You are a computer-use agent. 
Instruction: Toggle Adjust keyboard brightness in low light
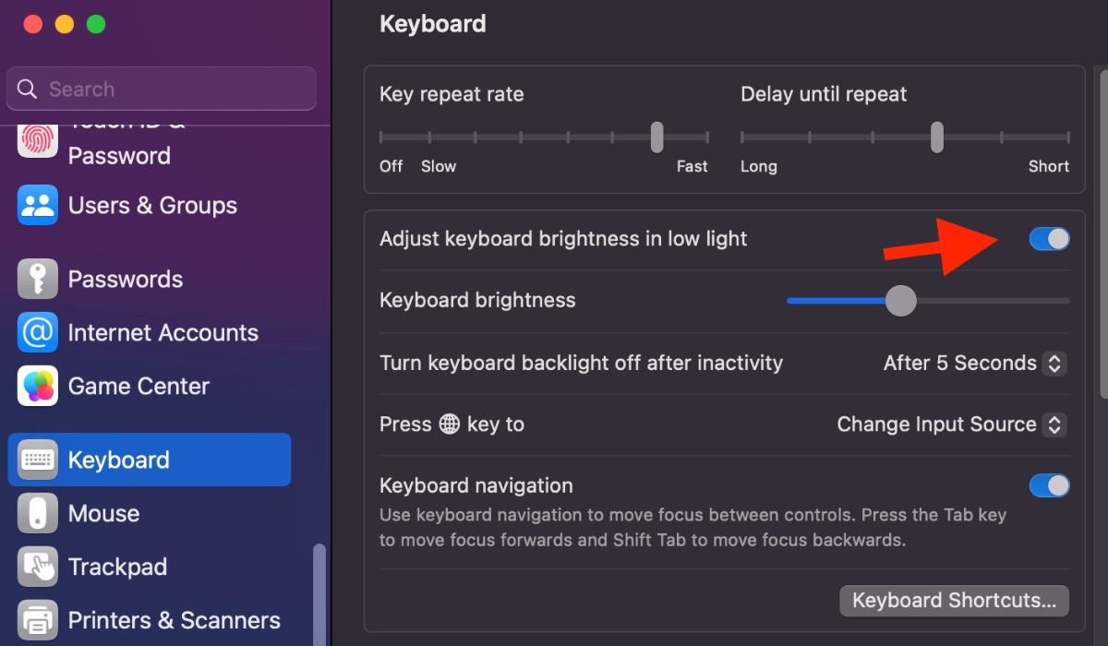1049,239
